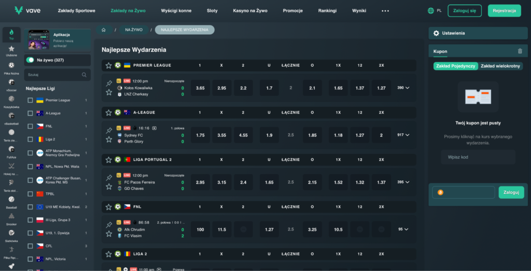Viewport: 531px width, 271px height.
Task: Click the Rejestracja button
Action: 504,10
